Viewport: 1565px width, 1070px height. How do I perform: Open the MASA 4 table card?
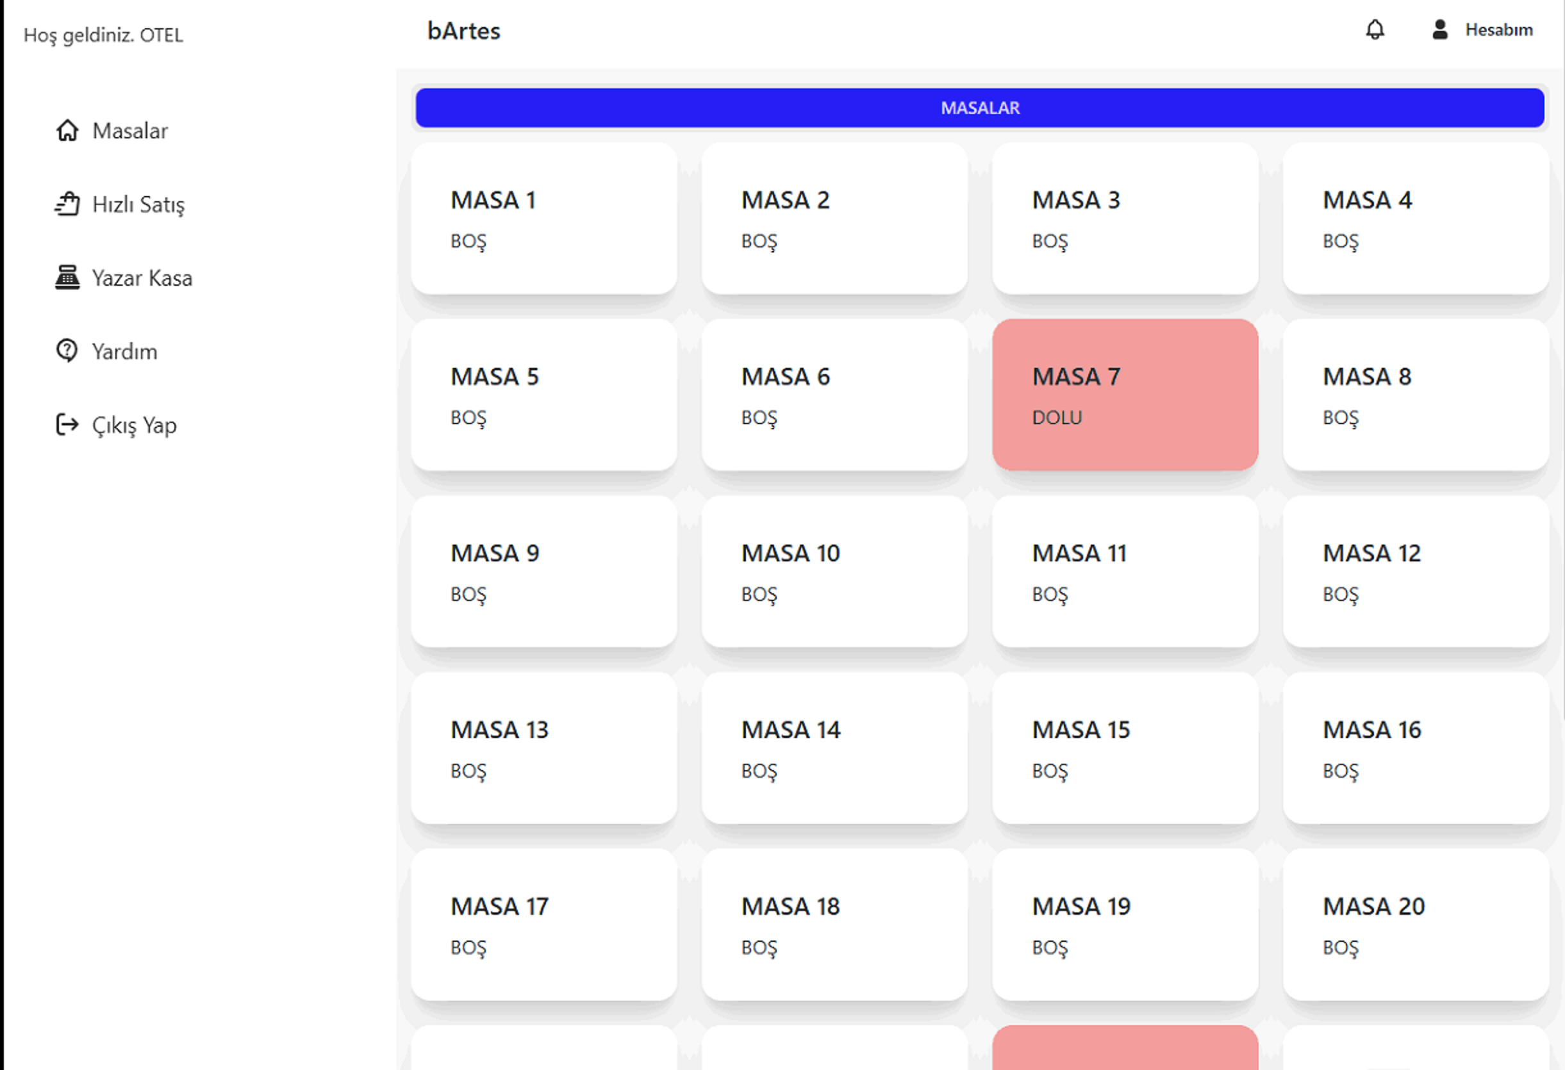(x=1416, y=218)
